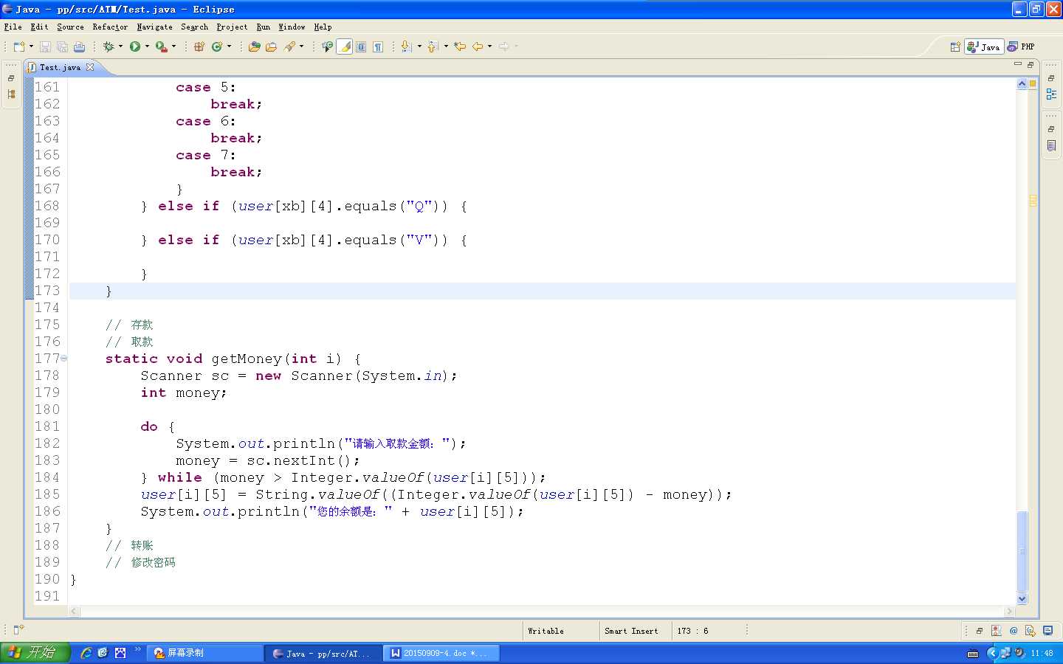Click the Open Type icon
The image size is (1063, 664).
(x=255, y=46)
